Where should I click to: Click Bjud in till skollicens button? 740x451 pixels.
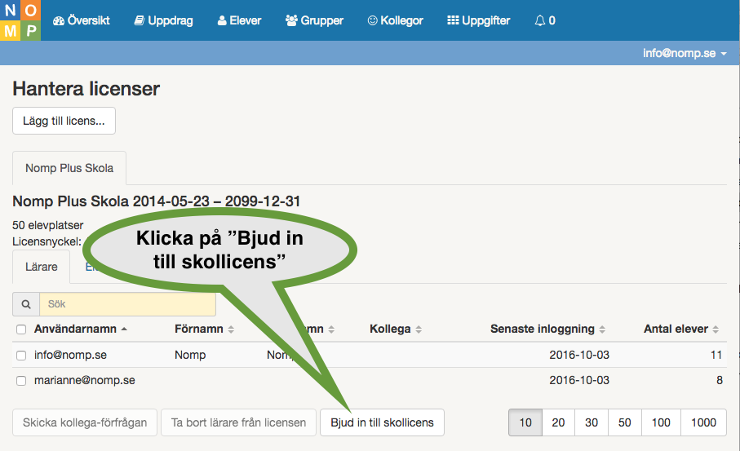tap(382, 422)
